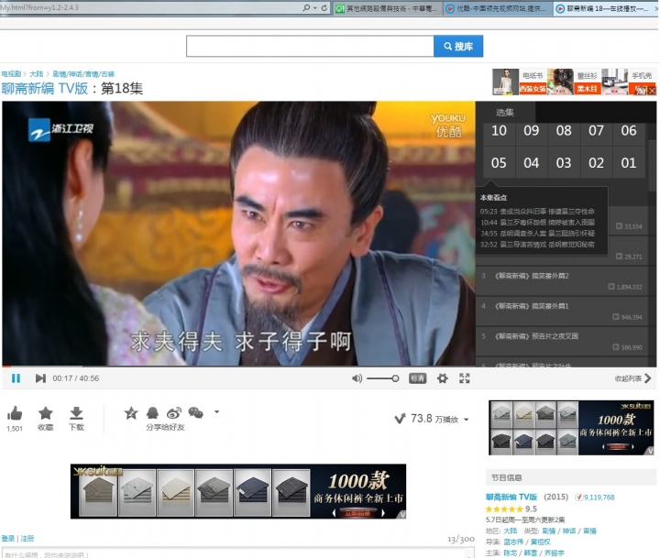
Task: Open 电纸书 ad thumbnail
Action: point(520,82)
